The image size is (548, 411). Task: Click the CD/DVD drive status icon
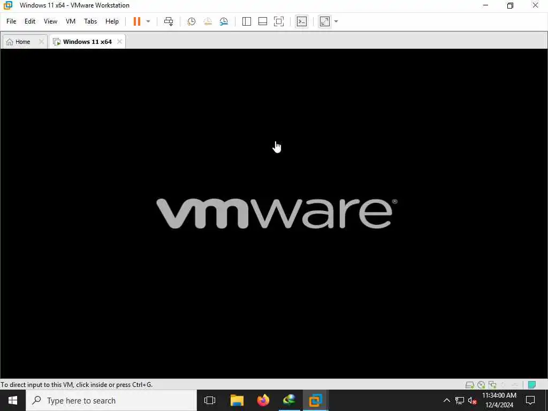coord(481,385)
